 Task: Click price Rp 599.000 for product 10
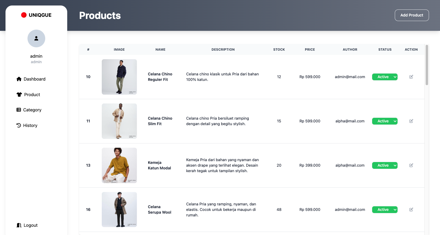click(310, 77)
